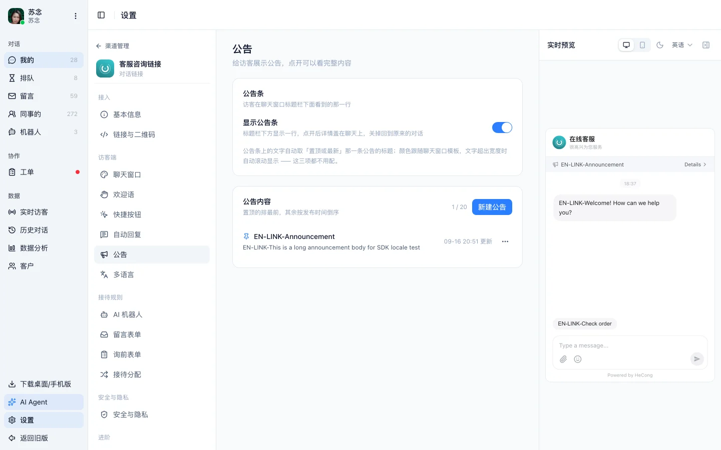Open 留言 messages
721x450 pixels.
click(x=44, y=96)
